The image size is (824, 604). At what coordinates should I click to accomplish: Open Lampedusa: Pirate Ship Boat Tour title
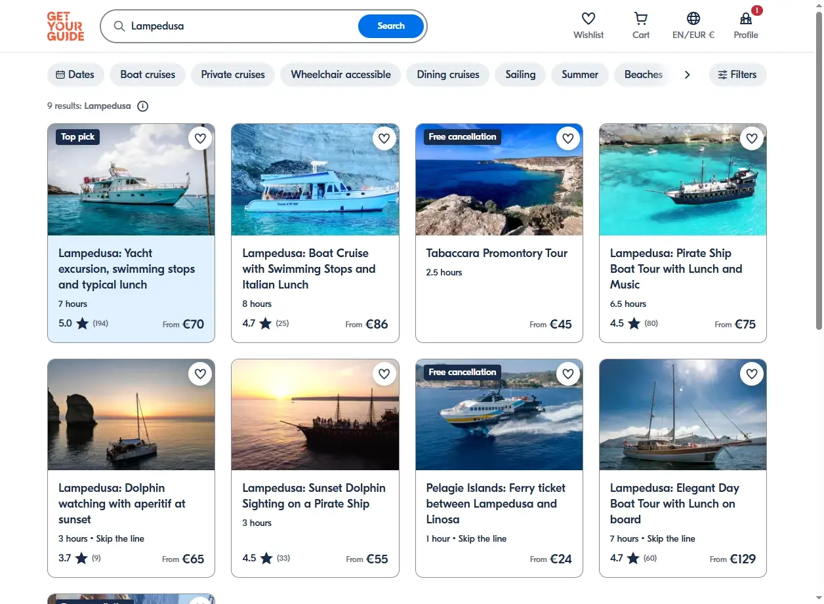(x=676, y=269)
